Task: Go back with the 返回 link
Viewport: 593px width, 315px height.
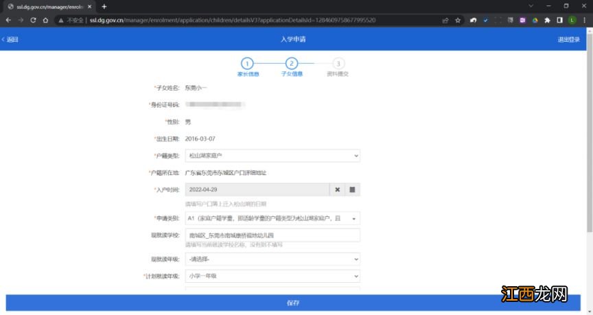Action: [x=10, y=39]
